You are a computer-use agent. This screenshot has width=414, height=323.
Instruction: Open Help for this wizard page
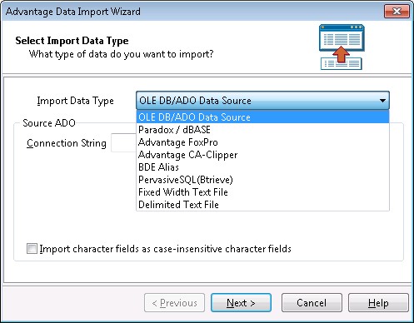click(x=378, y=303)
